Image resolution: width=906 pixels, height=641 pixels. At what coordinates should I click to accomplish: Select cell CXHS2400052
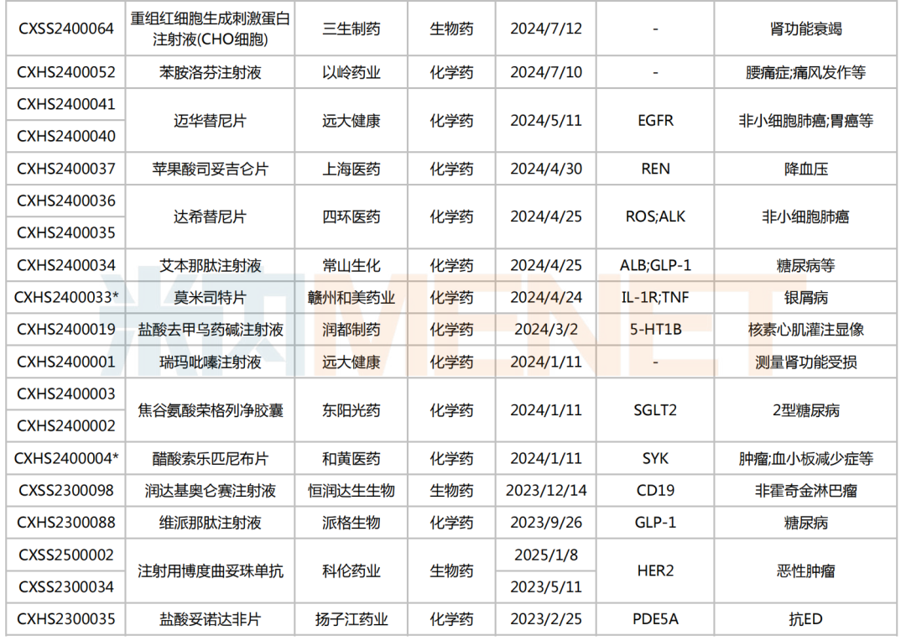coord(66,72)
